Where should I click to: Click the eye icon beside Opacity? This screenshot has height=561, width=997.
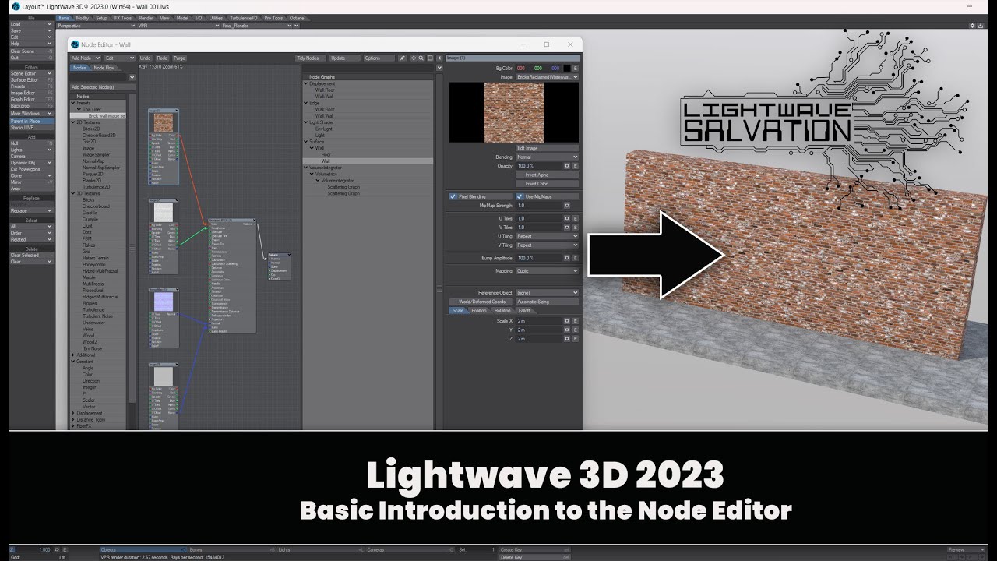(567, 166)
